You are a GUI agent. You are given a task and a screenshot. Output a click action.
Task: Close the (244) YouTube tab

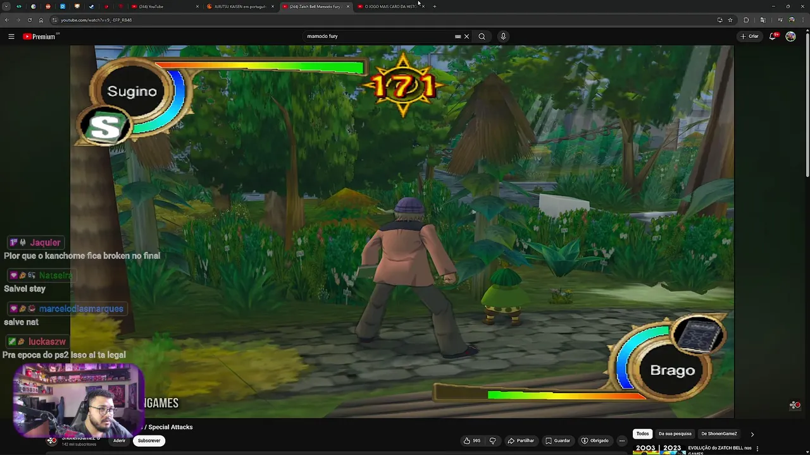(197, 6)
